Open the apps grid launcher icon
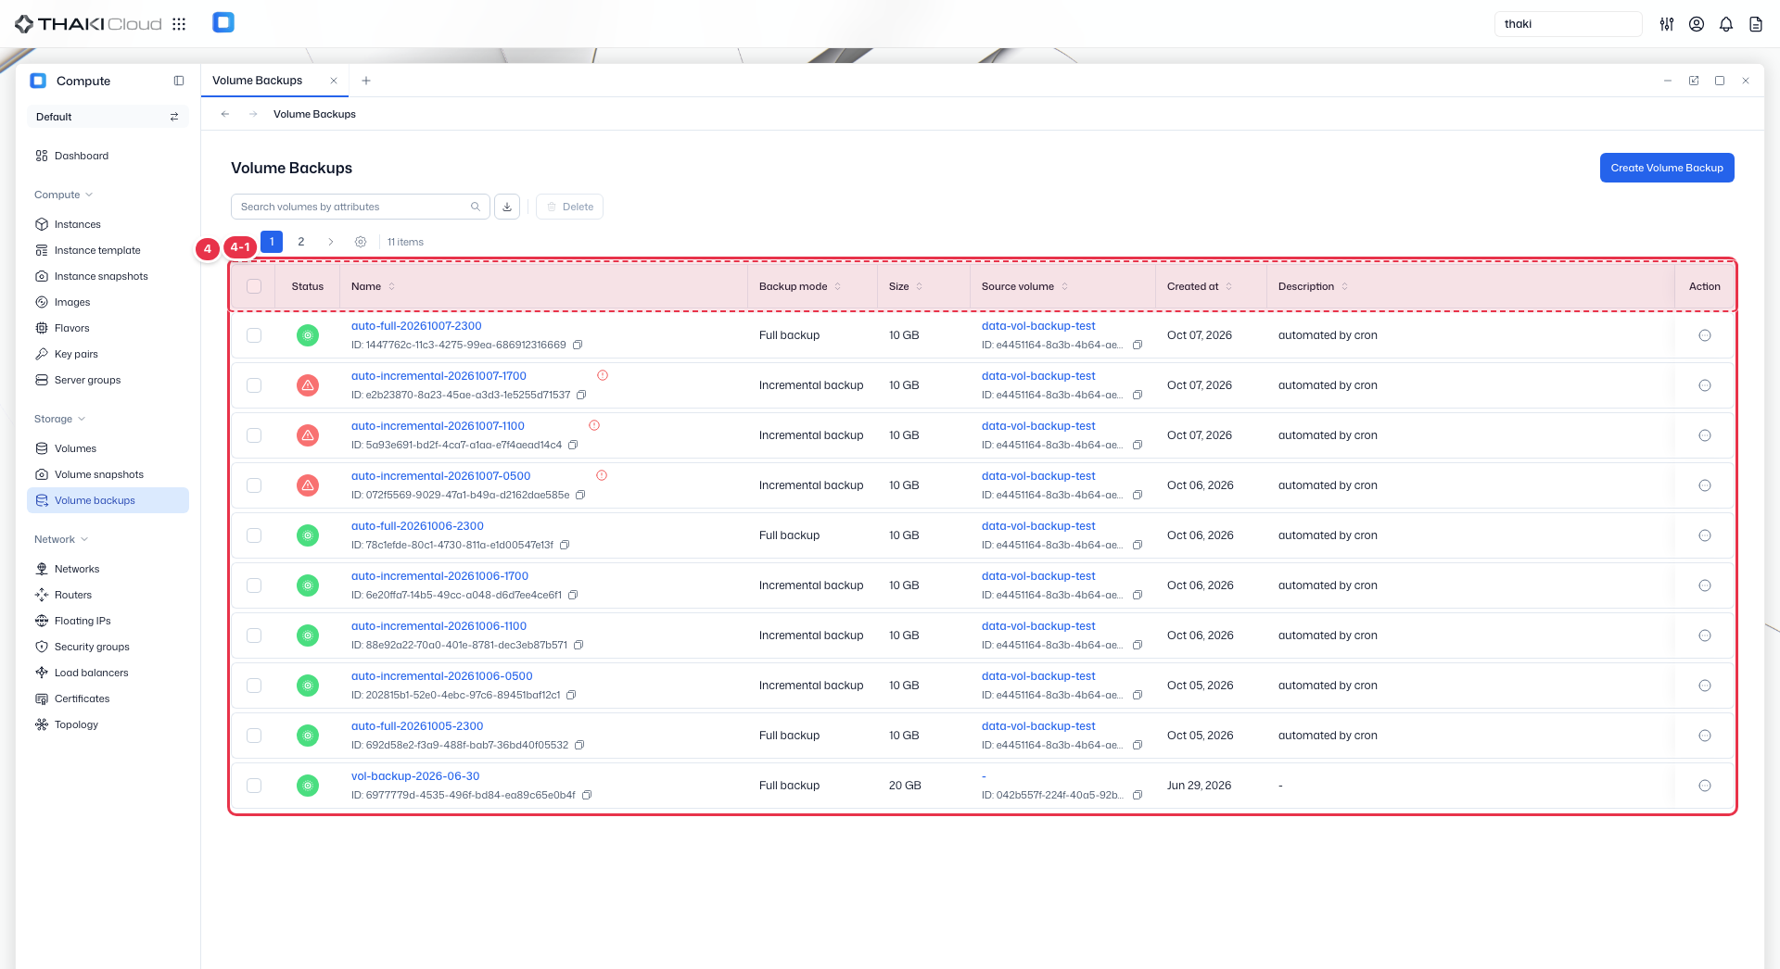1780x969 pixels. click(179, 24)
